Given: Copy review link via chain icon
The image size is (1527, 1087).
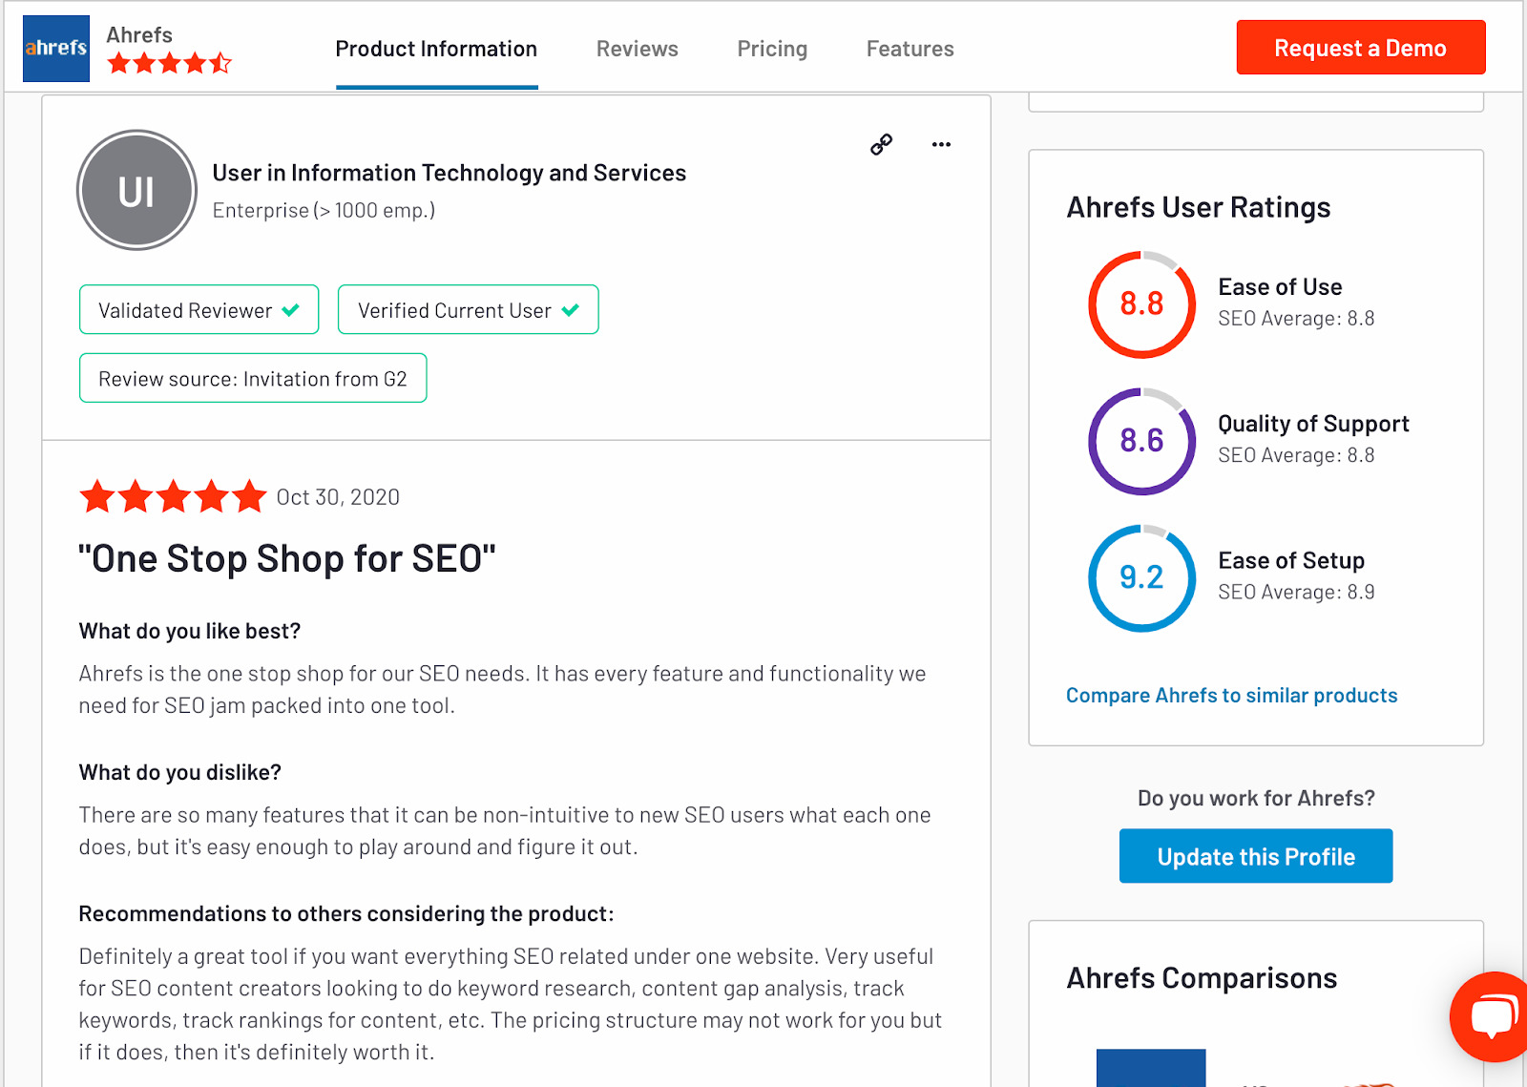Looking at the screenshot, I should [881, 145].
